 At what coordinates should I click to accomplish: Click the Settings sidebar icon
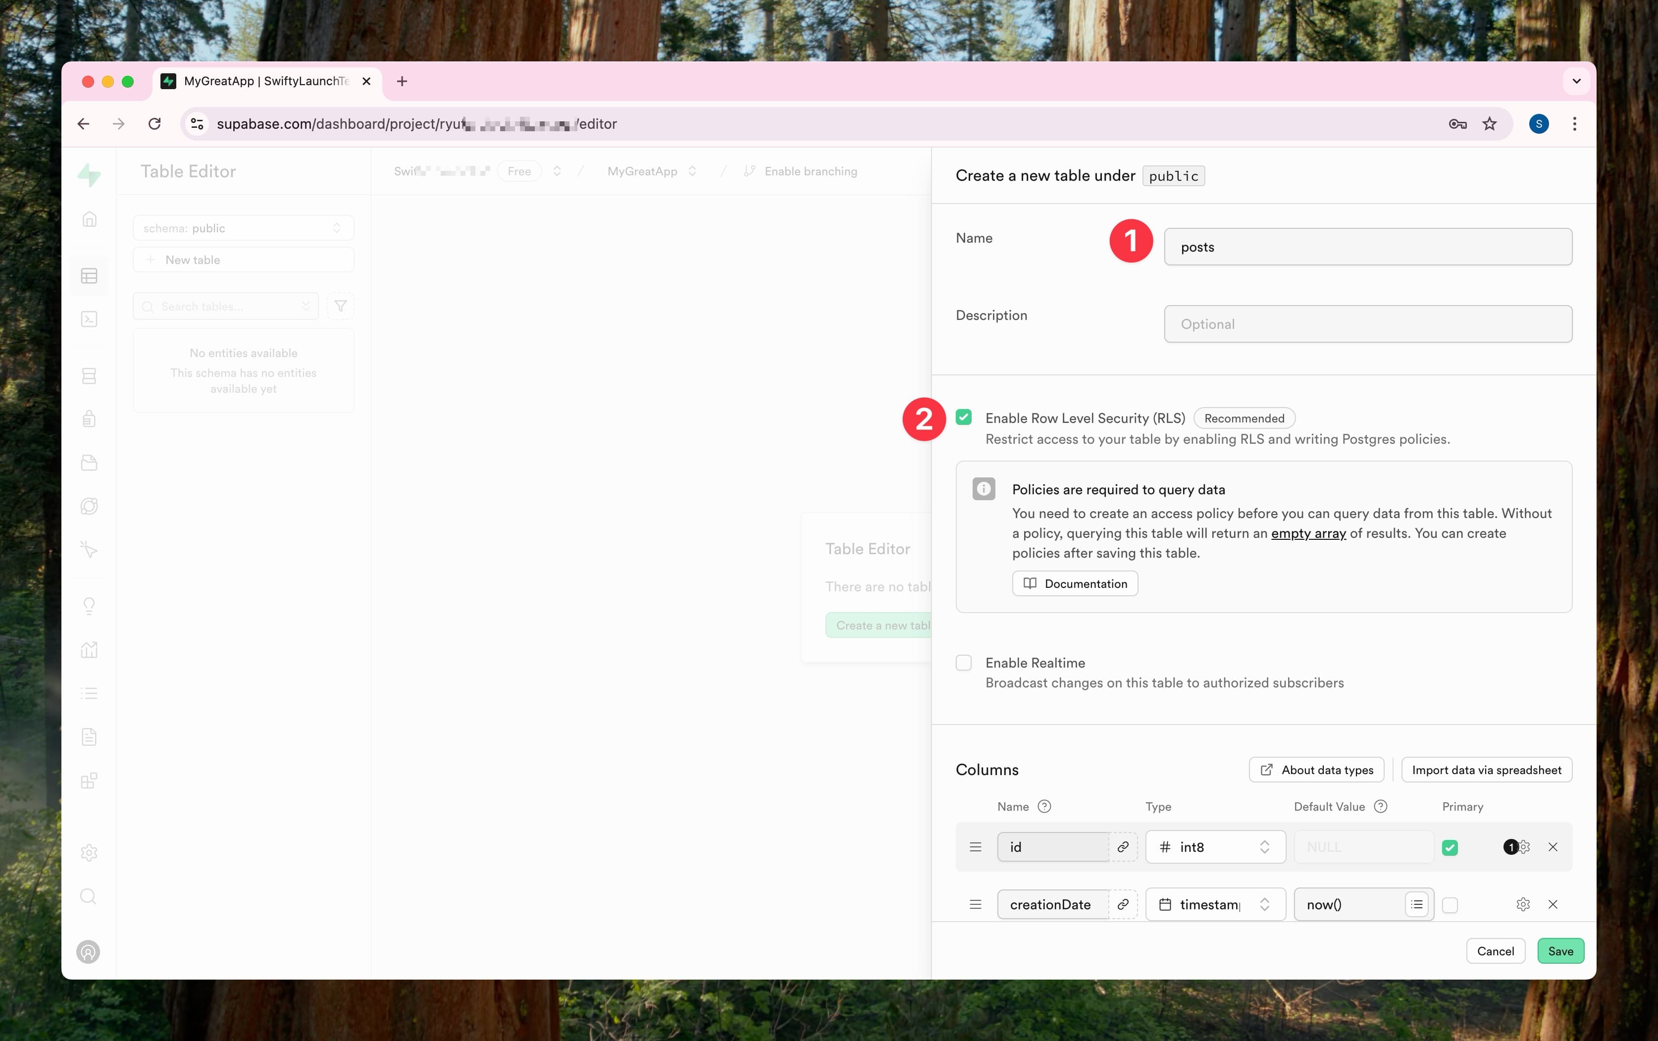tap(91, 853)
